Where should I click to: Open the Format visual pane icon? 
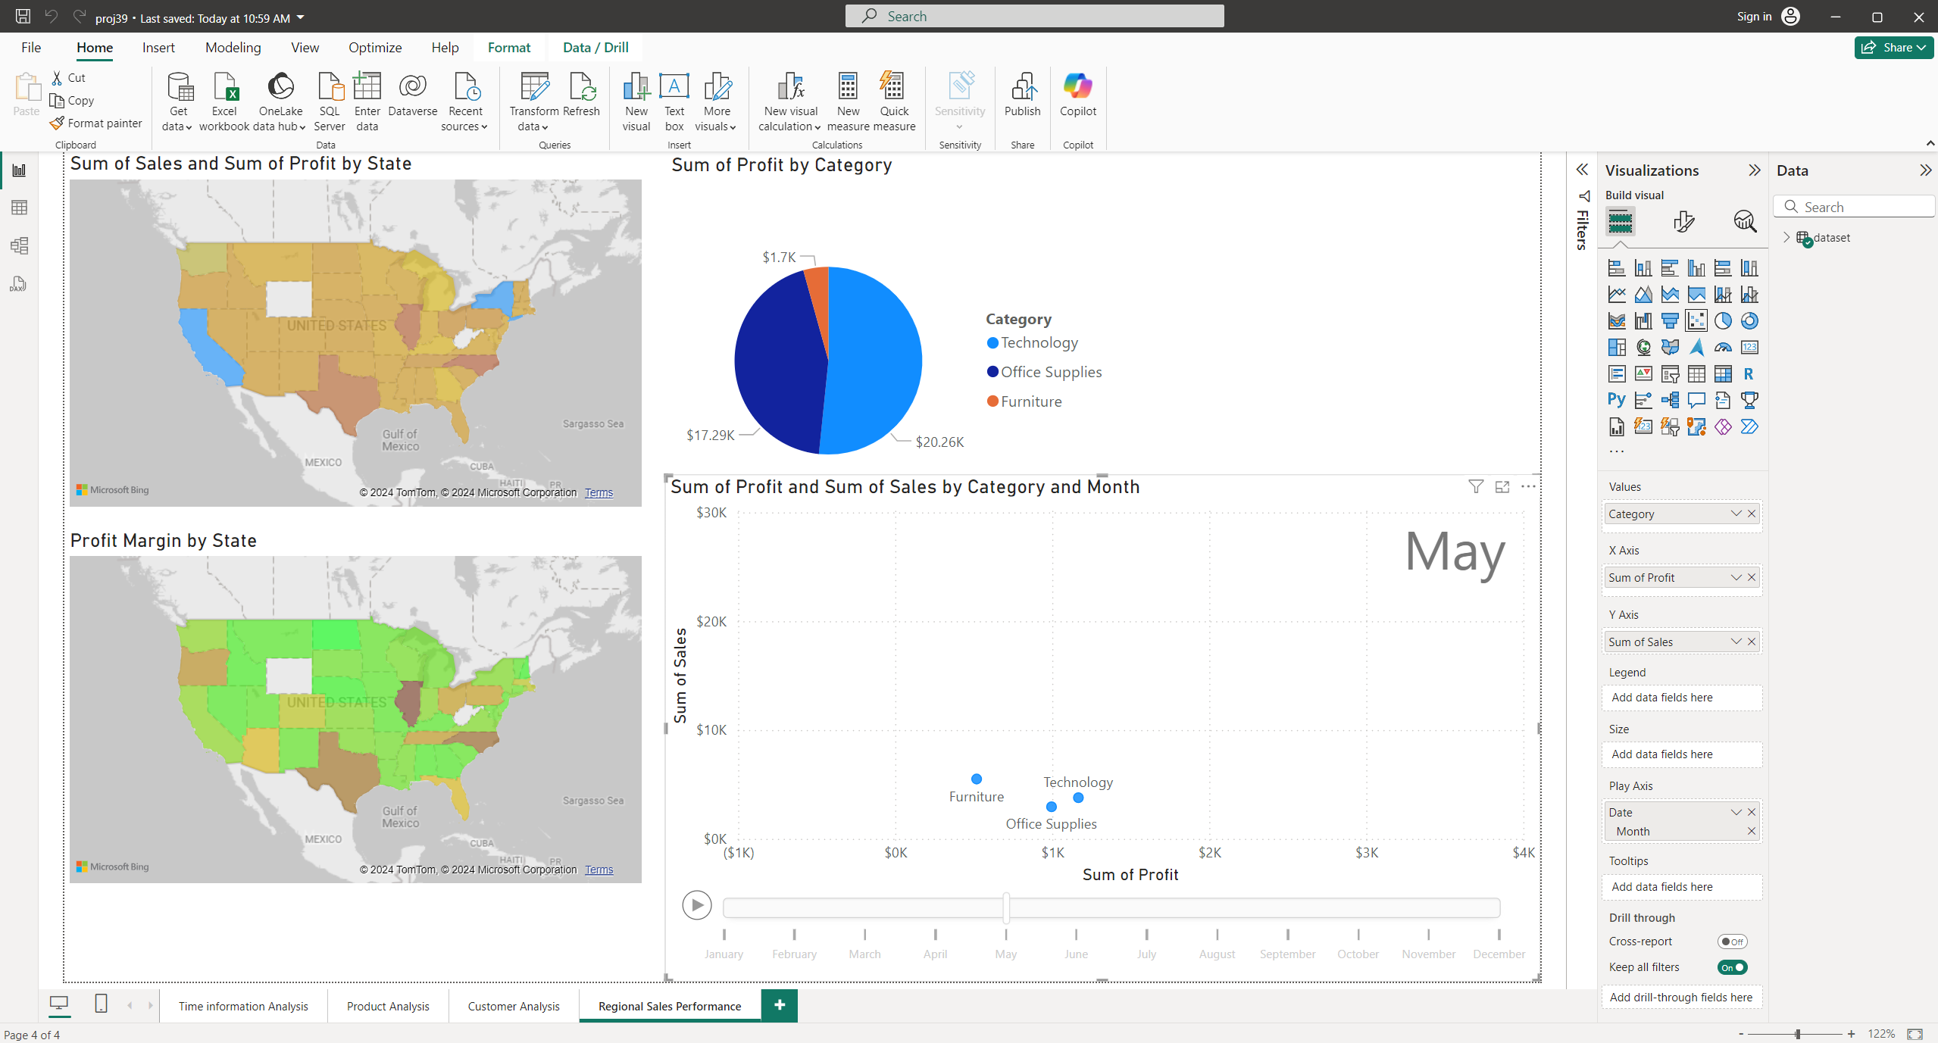pos(1683,221)
